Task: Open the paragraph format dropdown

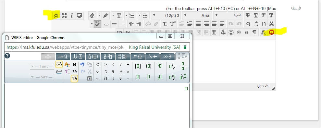Action: point(228,16)
